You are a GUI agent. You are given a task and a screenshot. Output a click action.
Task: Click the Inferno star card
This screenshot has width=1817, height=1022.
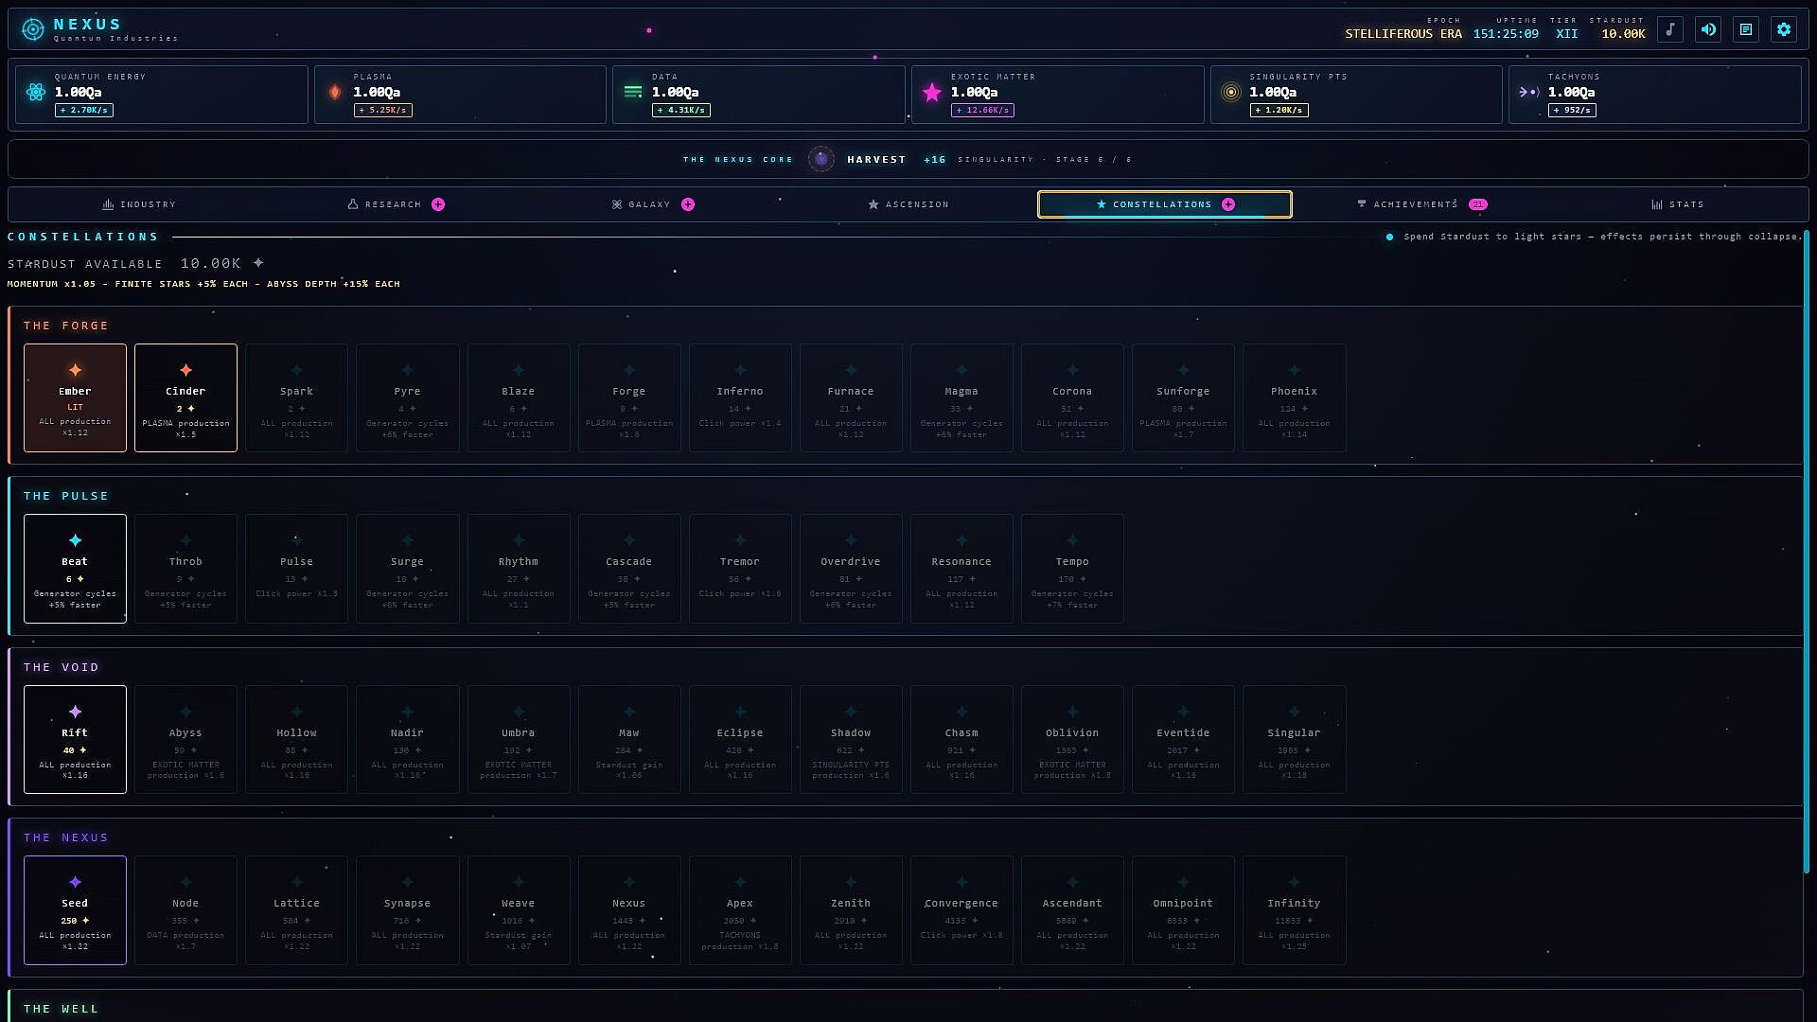point(739,397)
